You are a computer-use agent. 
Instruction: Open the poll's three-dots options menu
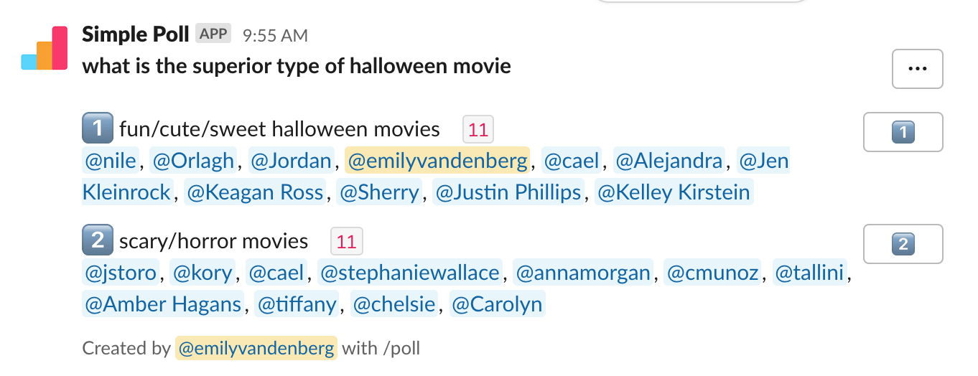917,69
